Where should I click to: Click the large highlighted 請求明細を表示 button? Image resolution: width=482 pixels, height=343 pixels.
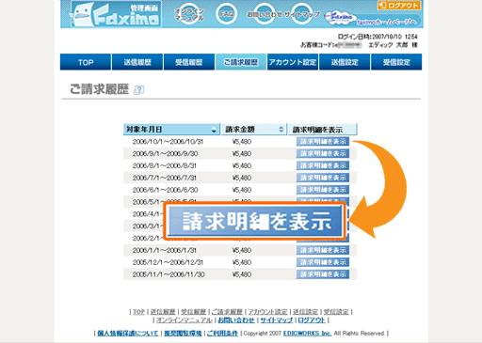(x=255, y=221)
